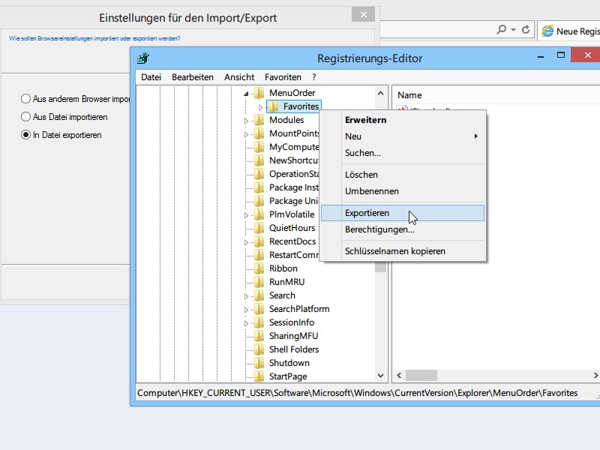This screenshot has height=450, width=600.
Task: Click the Package Uni tree item
Action: pyautogui.click(x=293, y=201)
